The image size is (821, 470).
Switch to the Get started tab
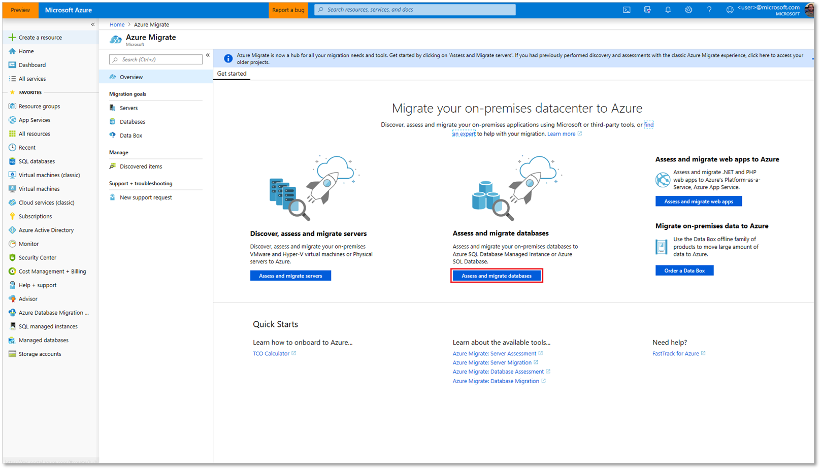232,74
